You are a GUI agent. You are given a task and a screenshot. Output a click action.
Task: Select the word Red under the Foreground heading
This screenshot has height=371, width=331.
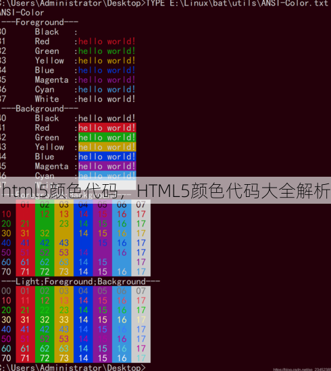tap(42, 41)
